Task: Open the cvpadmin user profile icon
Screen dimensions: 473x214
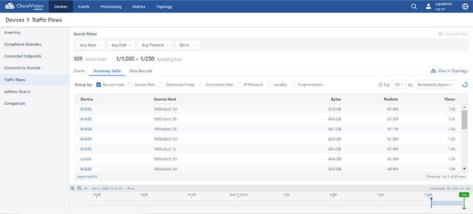Action: point(428,7)
